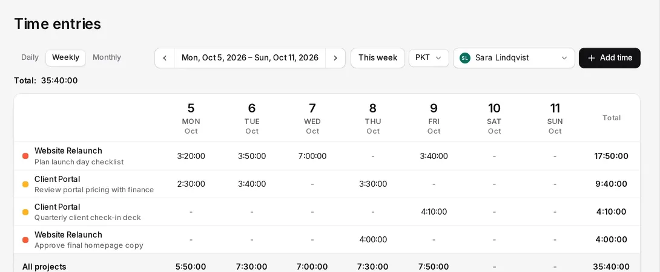
Task: Open Website Relaunch row for Approve final homepage copy
Action: [x=326, y=239]
